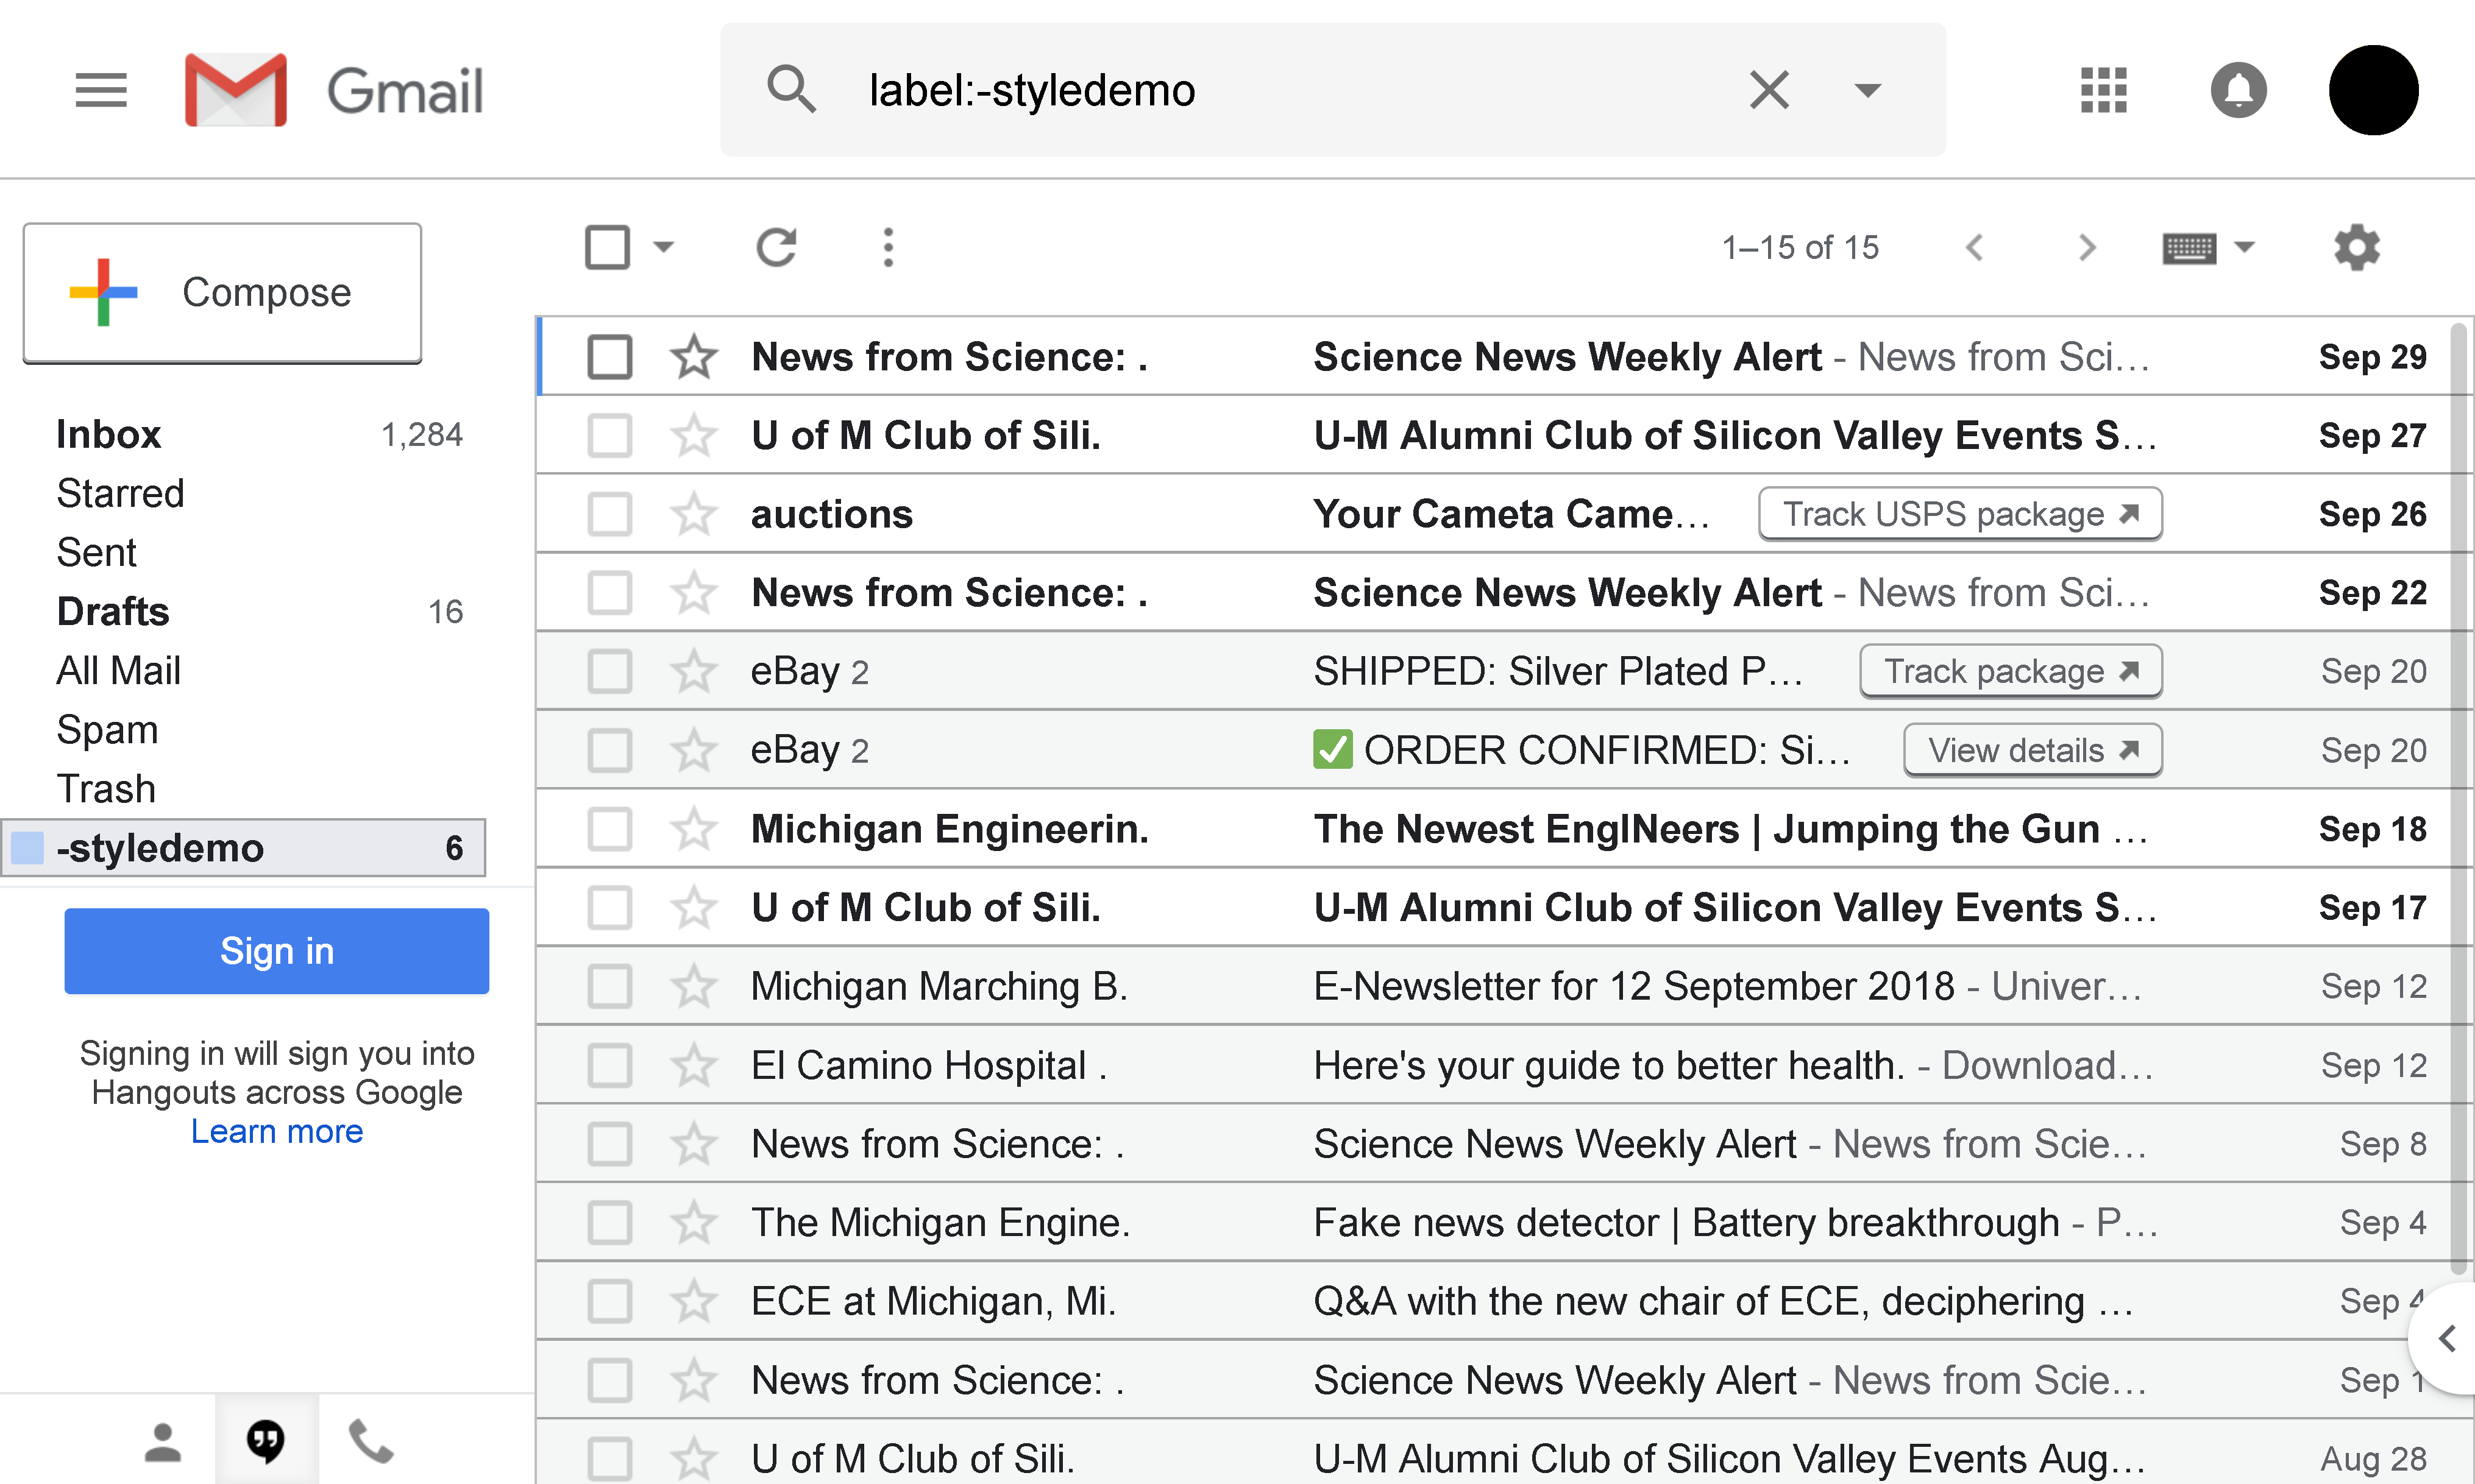Clear the search with the X icon
This screenshot has width=2475, height=1484.
[1769, 90]
